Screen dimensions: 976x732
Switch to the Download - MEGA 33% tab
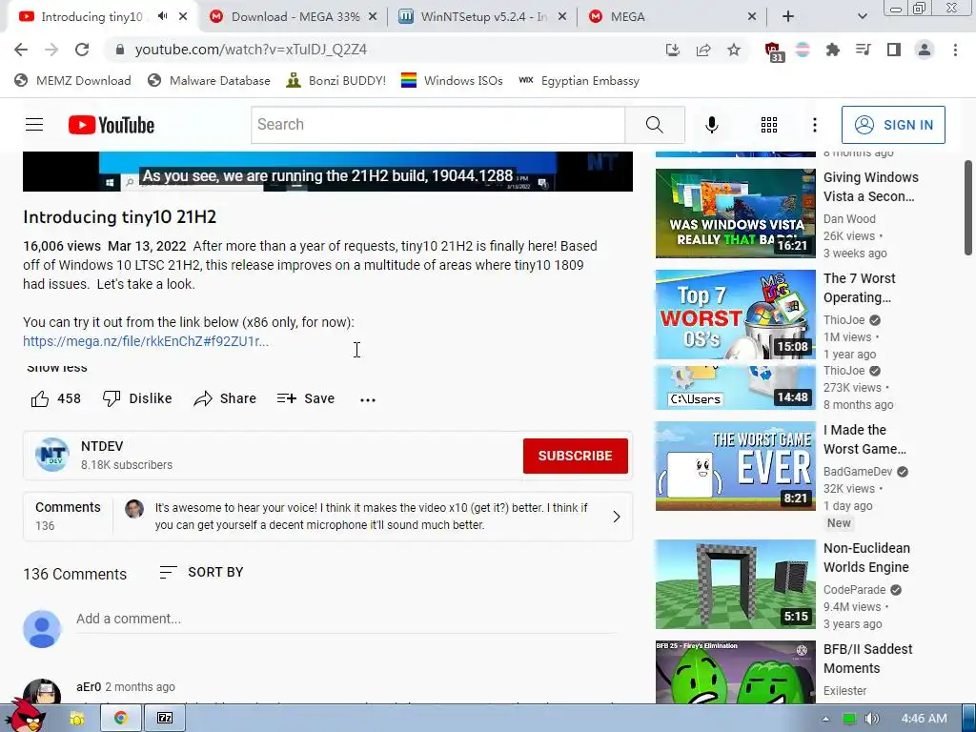click(294, 17)
